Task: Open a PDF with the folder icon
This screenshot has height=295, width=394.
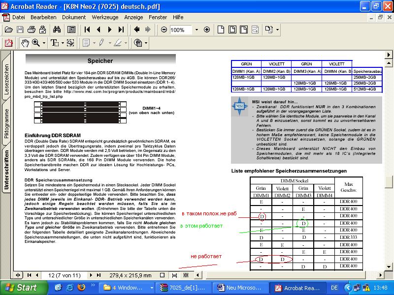Action: [8, 29]
